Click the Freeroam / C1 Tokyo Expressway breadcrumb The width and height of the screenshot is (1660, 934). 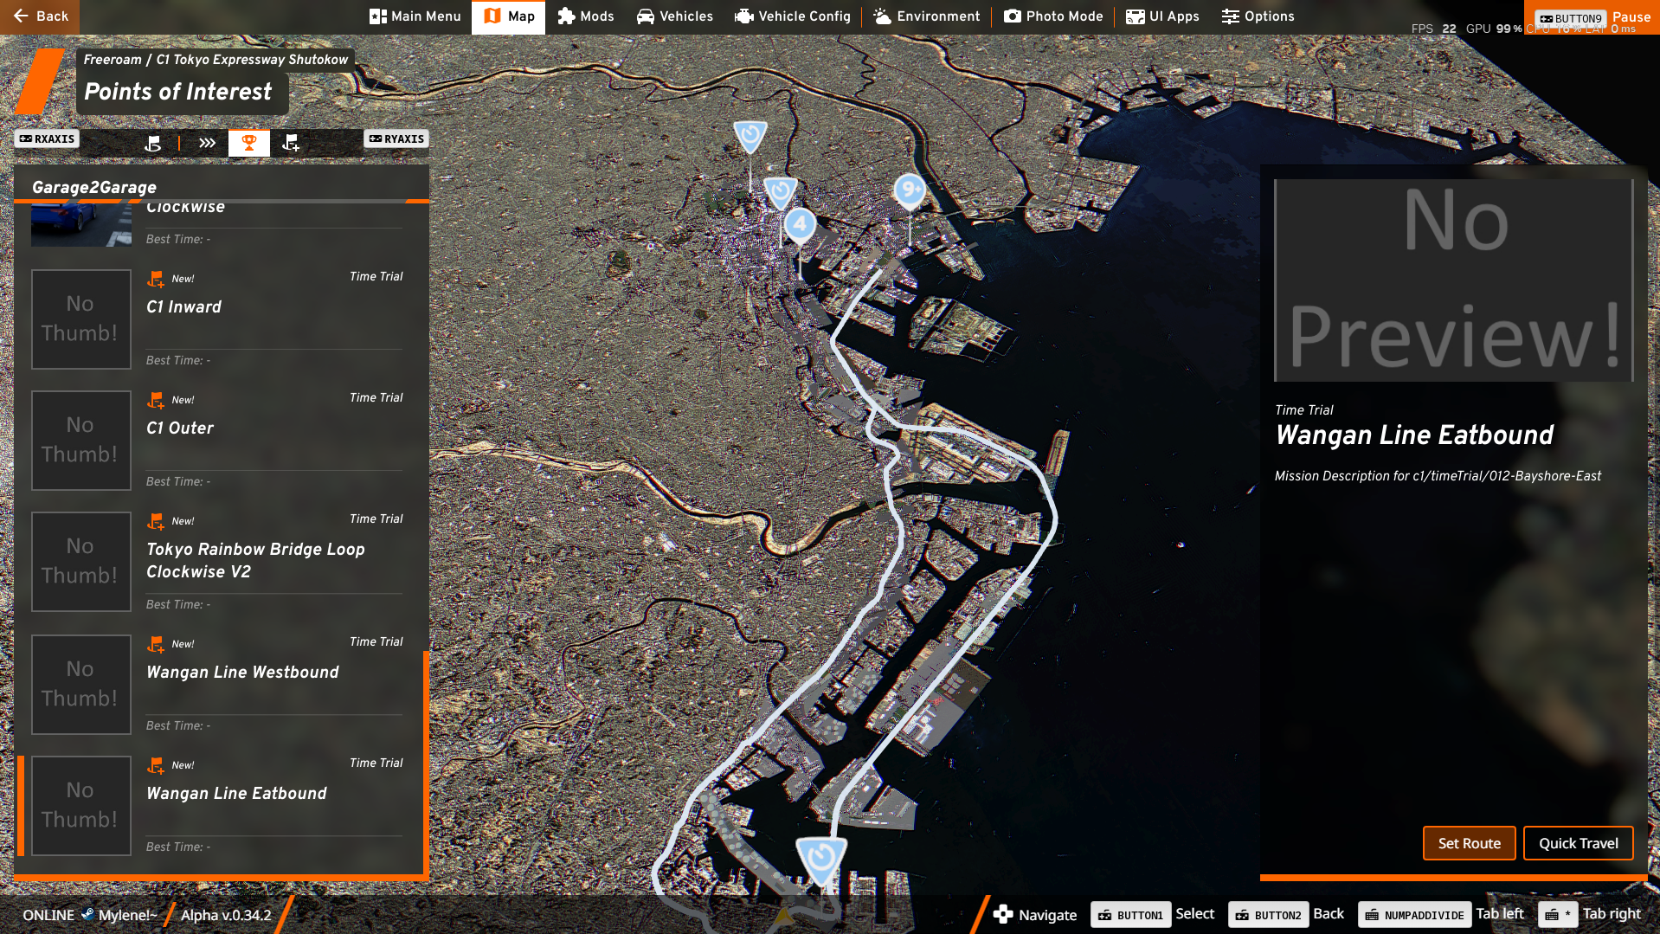pos(216,60)
